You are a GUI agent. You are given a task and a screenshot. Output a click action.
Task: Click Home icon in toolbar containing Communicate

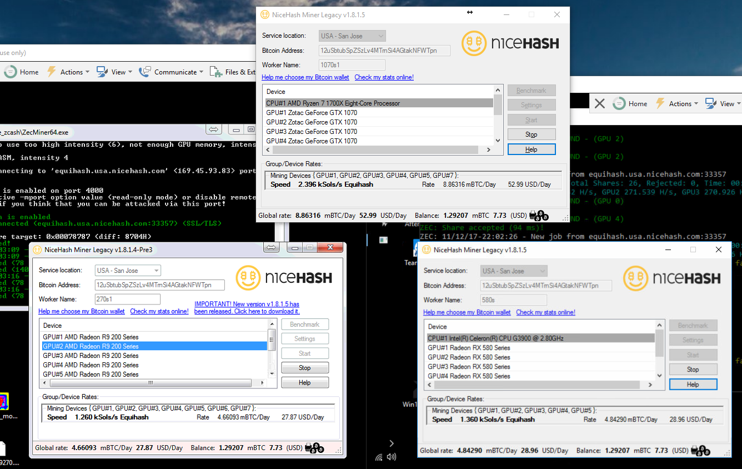(x=11, y=72)
